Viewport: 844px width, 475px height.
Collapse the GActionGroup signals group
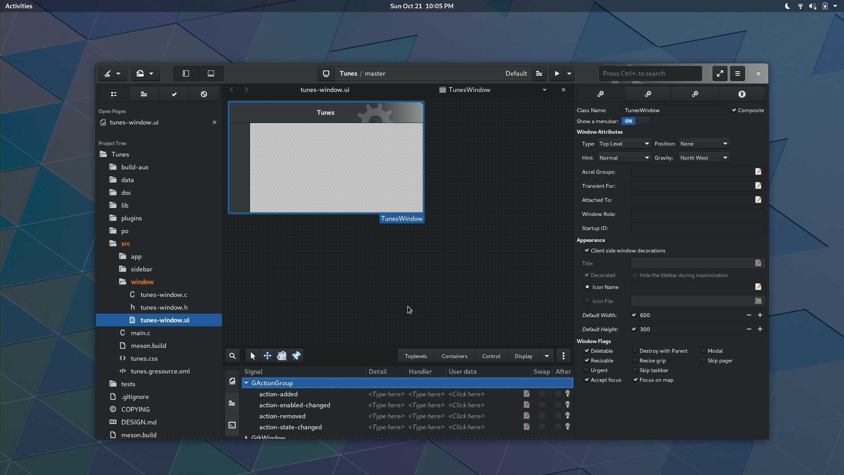(x=247, y=383)
